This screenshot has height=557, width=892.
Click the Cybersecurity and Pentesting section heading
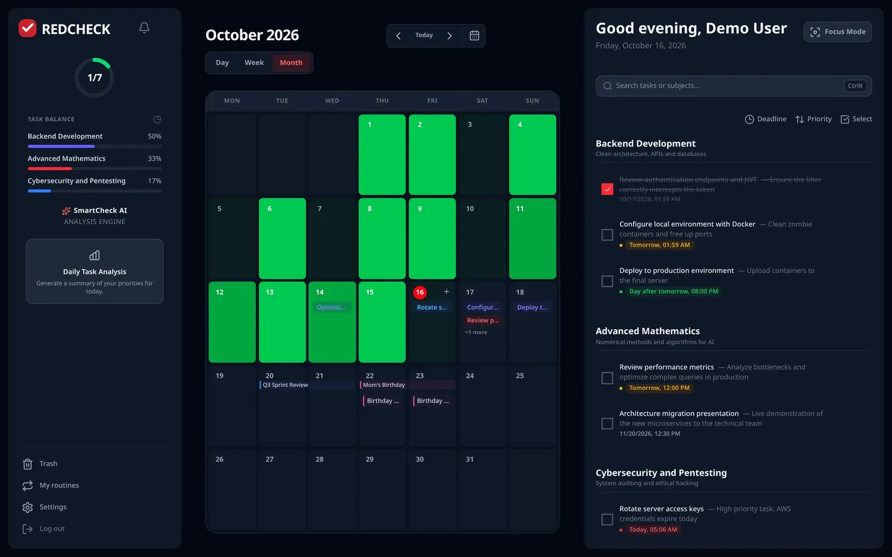click(661, 473)
